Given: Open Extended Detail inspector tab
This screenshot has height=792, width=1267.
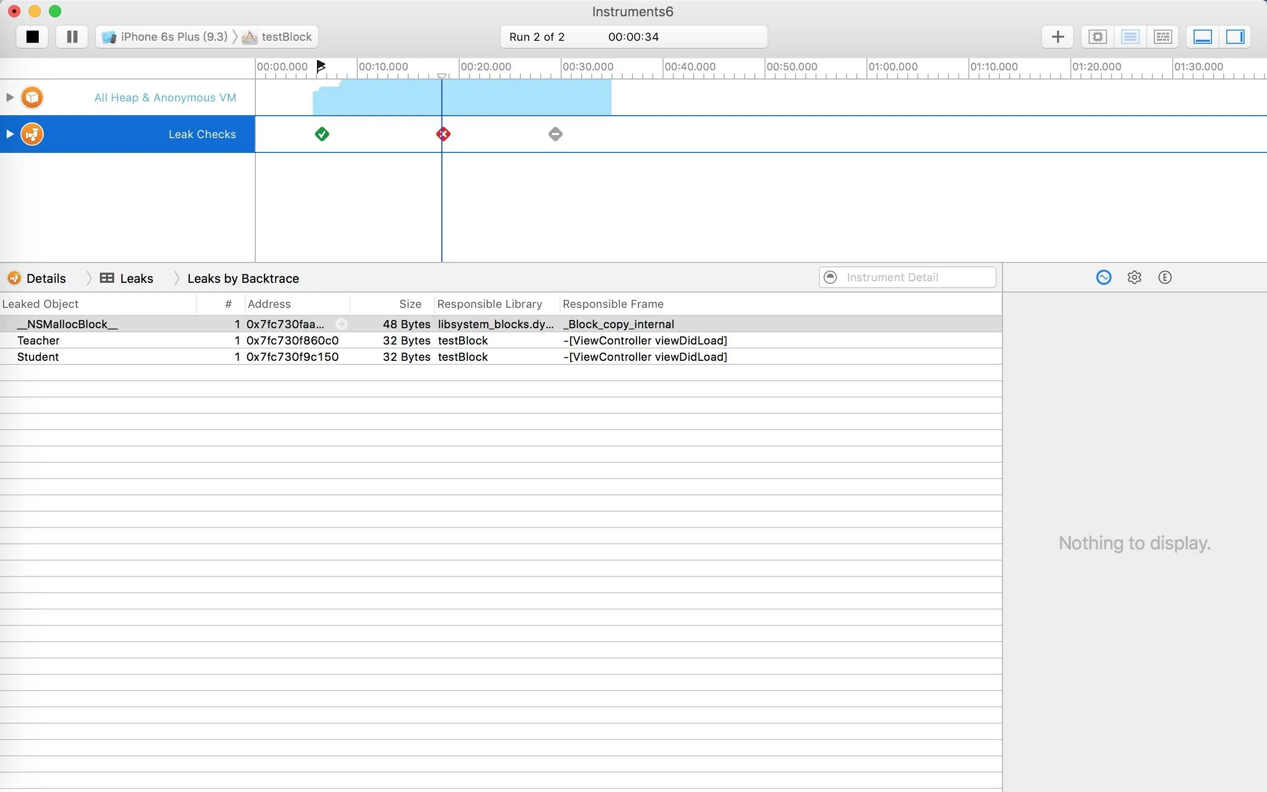Looking at the screenshot, I should click(x=1165, y=277).
